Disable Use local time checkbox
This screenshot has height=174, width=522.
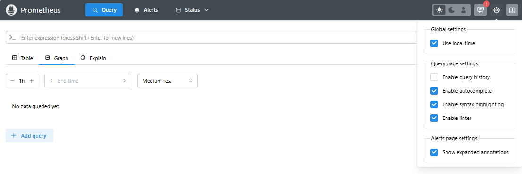click(x=434, y=43)
